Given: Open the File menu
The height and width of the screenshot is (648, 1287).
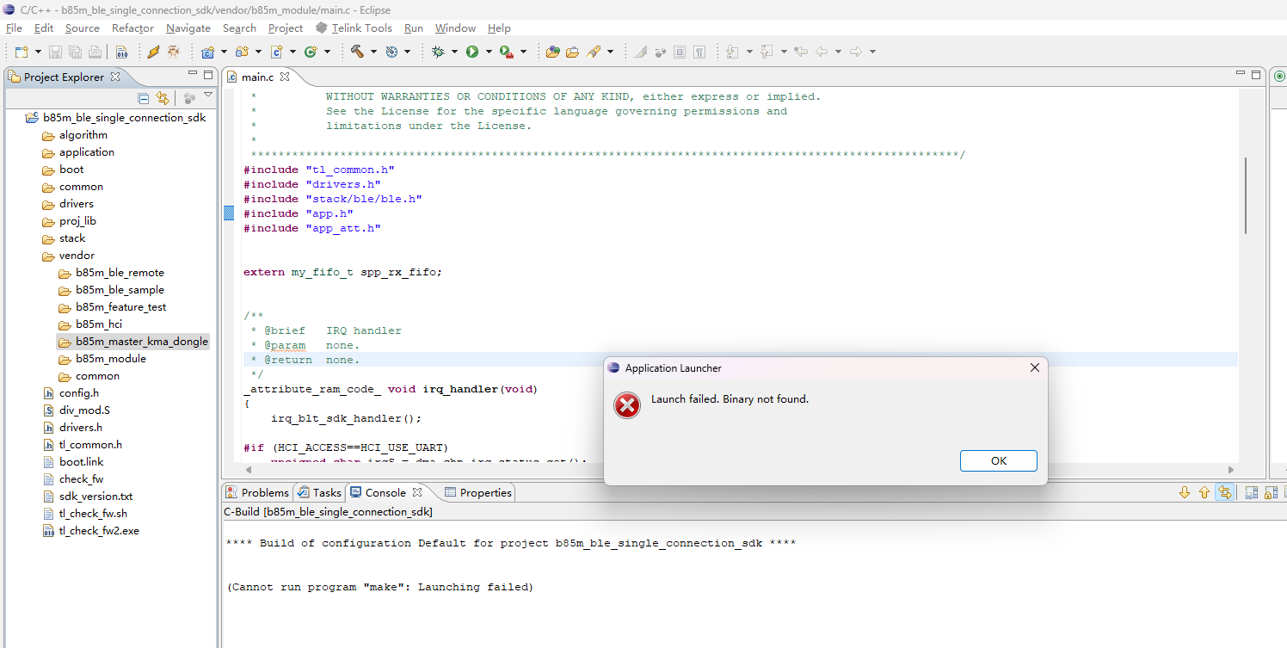Looking at the screenshot, I should point(14,28).
